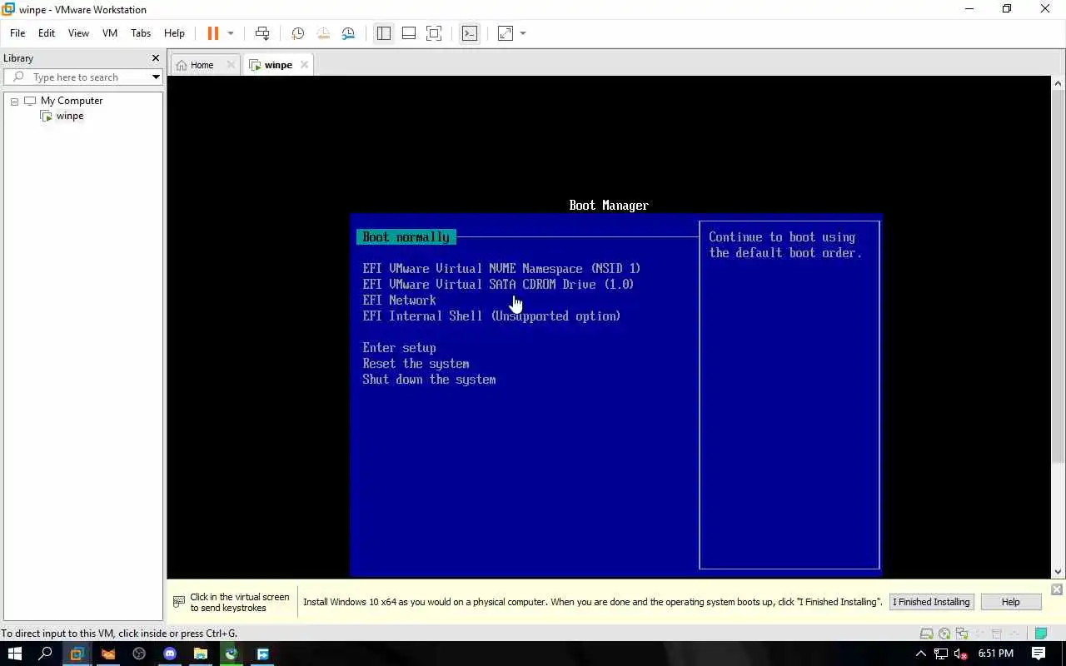Open File Explorer from the taskbar

pos(201,654)
